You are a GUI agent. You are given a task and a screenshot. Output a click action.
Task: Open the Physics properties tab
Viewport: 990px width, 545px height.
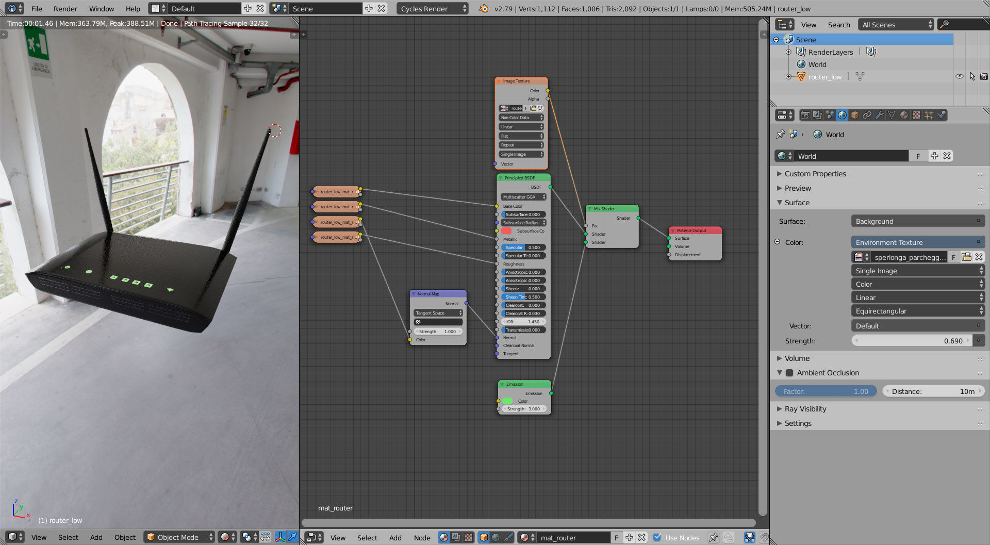click(x=941, y=115)
